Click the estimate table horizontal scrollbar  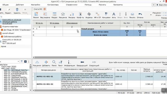pyautogui.click(x=56, y=57)
